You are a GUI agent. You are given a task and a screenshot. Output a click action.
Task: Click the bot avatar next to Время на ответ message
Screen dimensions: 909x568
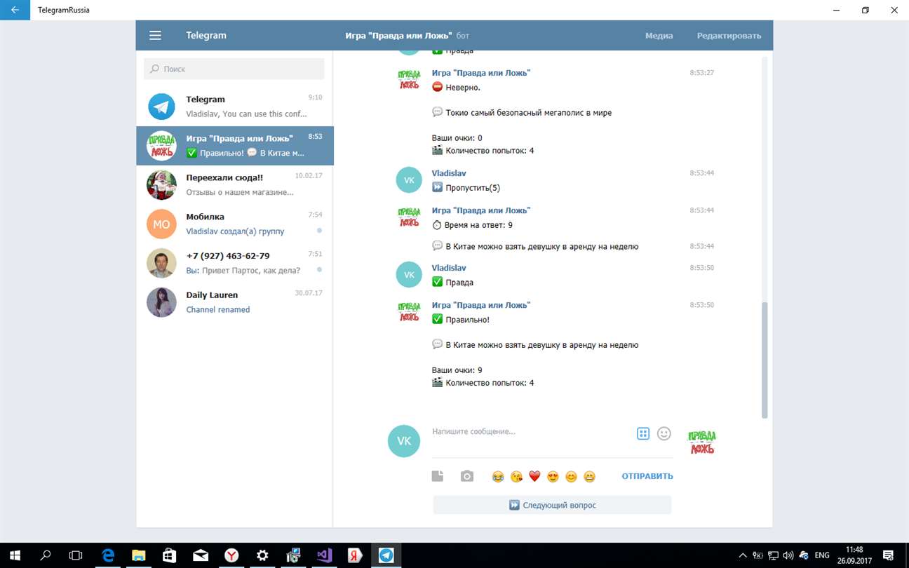pos(409,217)
